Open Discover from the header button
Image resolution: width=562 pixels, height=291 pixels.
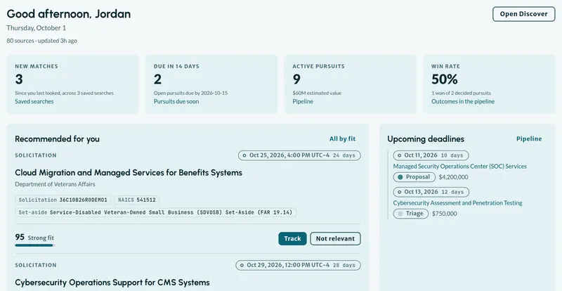523,14
